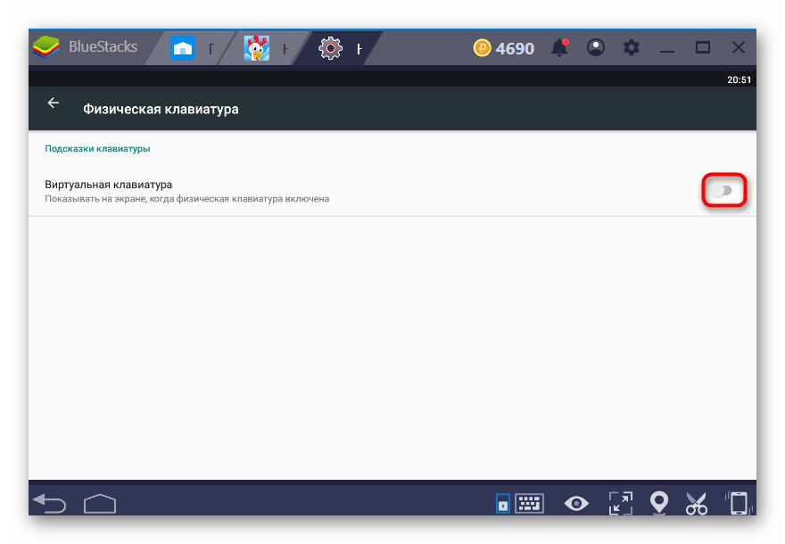Toggle the eye overlay visibility icon
This screenshot has height=544, width=785.
click(x=576, y=504)
